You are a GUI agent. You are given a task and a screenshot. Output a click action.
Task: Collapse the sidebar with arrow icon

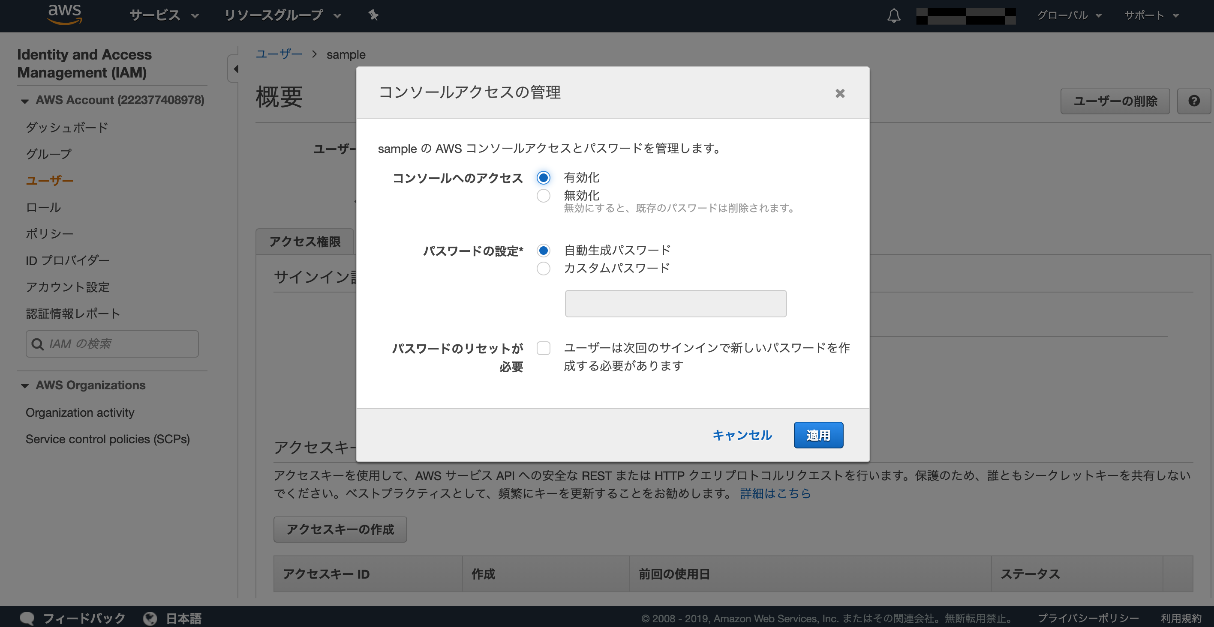tap(235, 69)
